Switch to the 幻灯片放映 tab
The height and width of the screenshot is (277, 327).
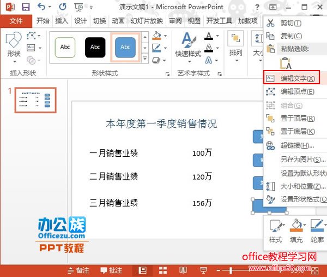click(x=147, y=21)
